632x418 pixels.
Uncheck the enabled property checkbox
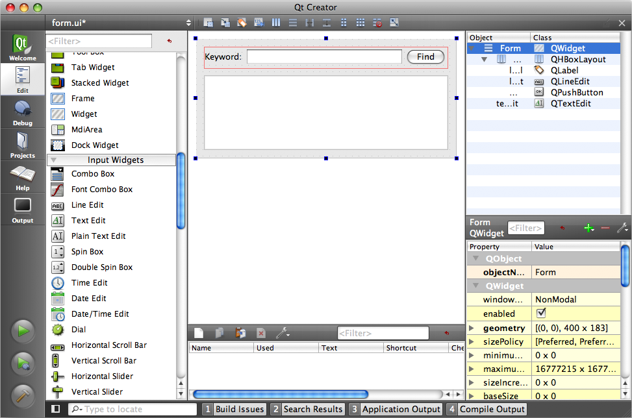point(540,313)
